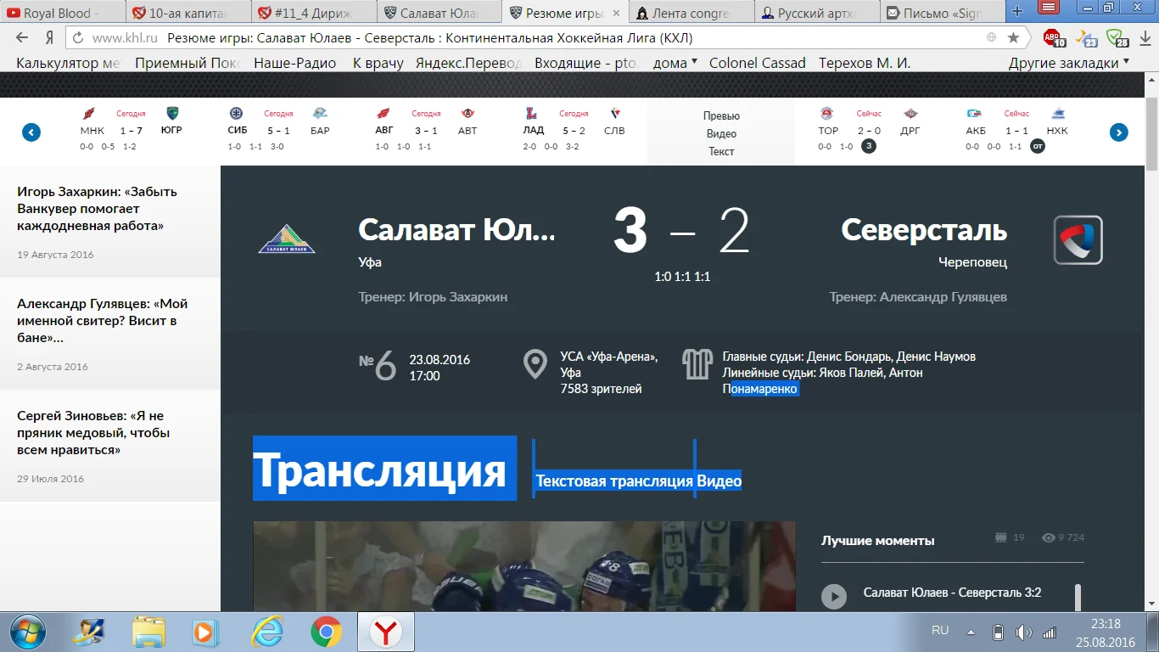Switch to the '#11_4 Дириж' tab
The height and width of the screenshot is (652, 1159).
click(x=315, y=13)
